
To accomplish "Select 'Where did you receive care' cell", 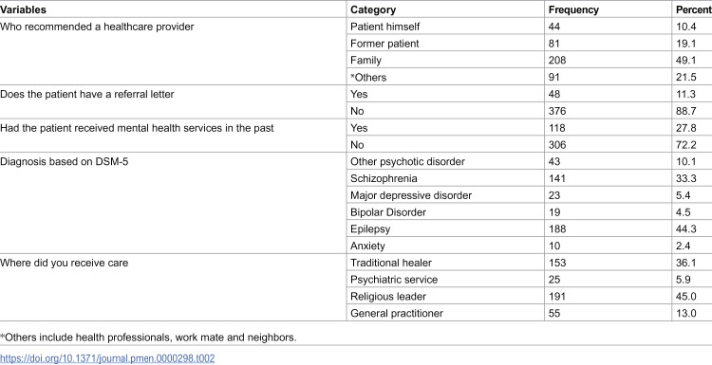I will (173, 288).
